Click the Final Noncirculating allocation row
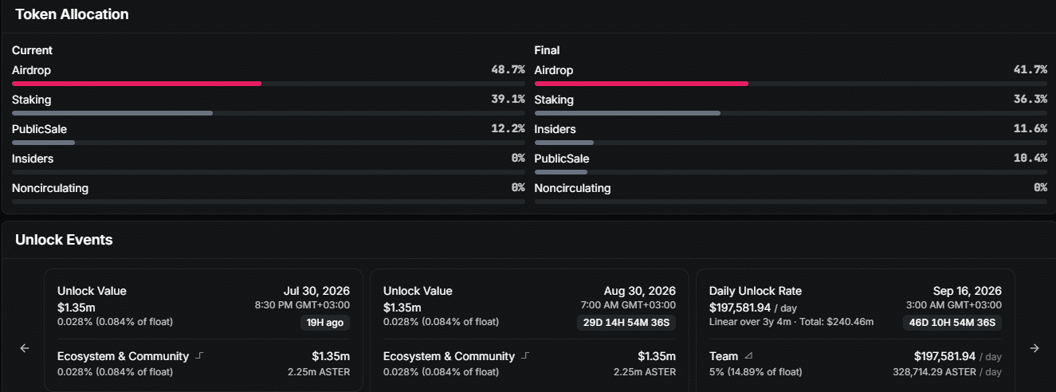Image resolution: width=1056 pixels, height=392 pixels. click(x=791, y=191)
